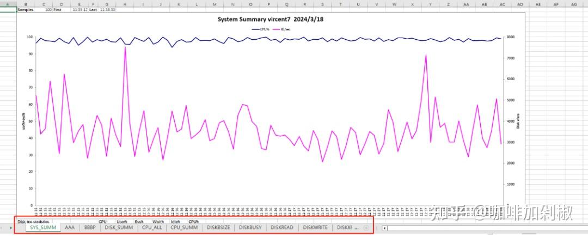This screenshot has height=237, width=588.
Task: Switch to the DISKREAD sheet tab
Action: [282, 227]
